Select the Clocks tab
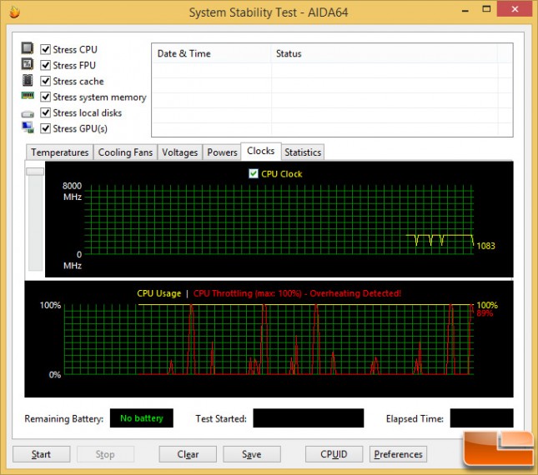This screenshot has width=538, height=475. pos(261,151)
